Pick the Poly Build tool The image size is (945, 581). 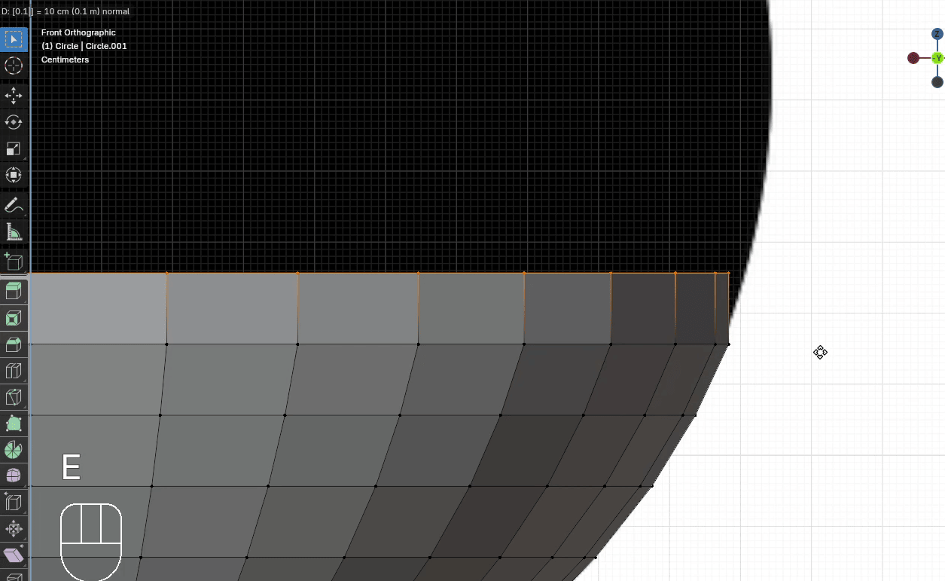click(14, 424)
